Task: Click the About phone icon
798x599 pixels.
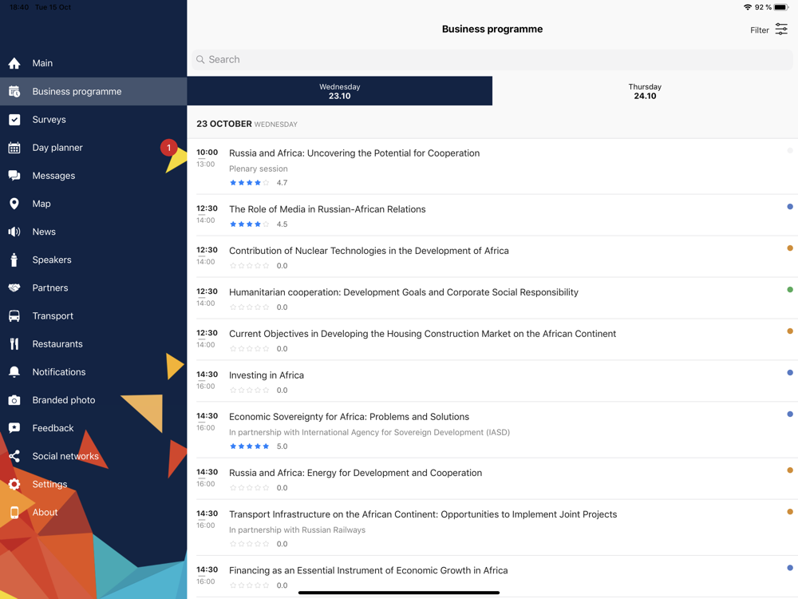Action: [x=14, y=513]
